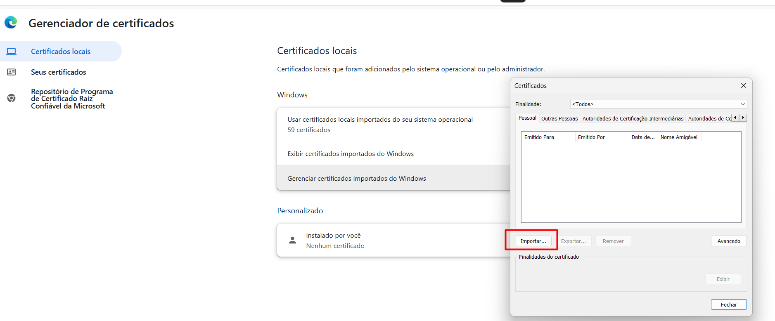Open Certificados locais in the sidebar
The width and height of the screenshot is (775, 321).
pyautogui.click(x=61, y=51)
